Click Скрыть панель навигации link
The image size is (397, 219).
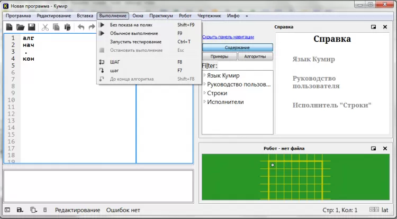(x=228, y=37)
